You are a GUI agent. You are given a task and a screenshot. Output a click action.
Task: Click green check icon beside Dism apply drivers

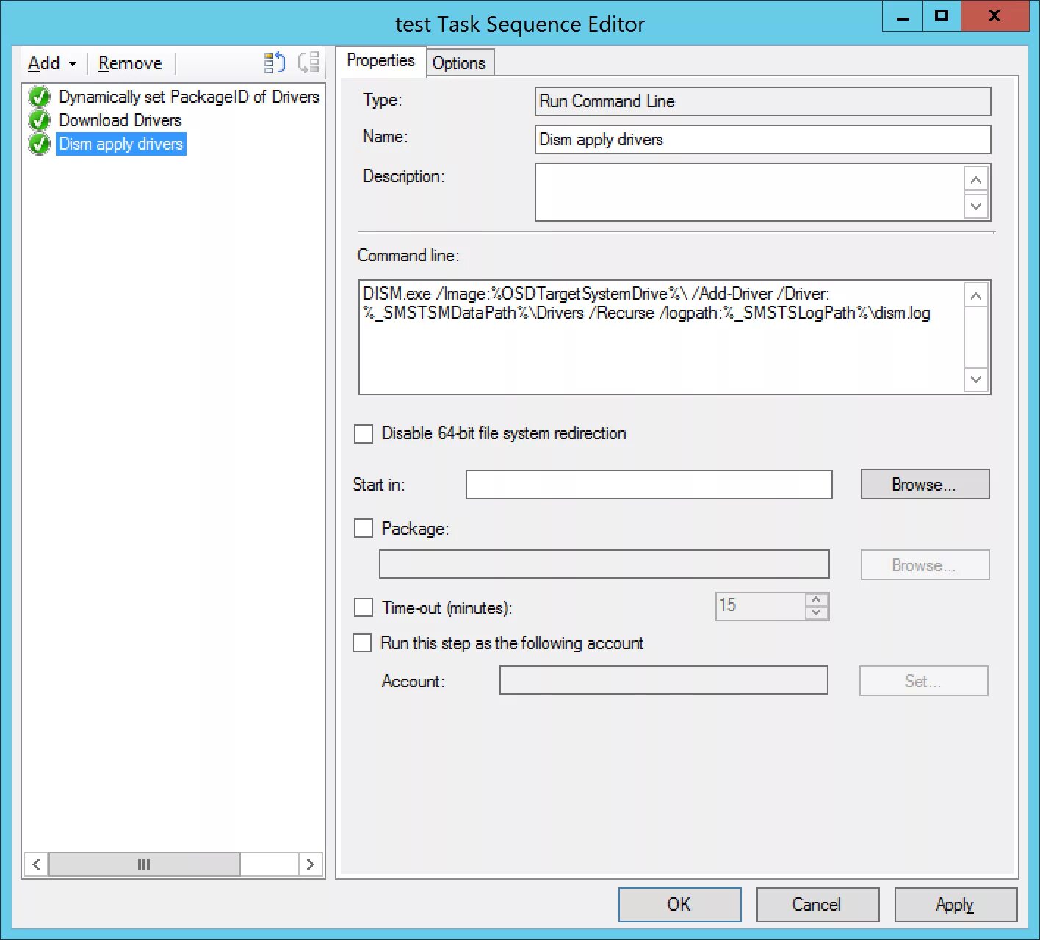coord(40,144)
